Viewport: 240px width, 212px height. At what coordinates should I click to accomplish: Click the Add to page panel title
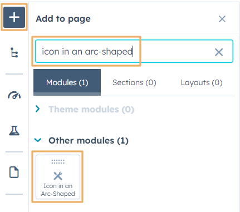pyautogui.click(x=63, y=19)
